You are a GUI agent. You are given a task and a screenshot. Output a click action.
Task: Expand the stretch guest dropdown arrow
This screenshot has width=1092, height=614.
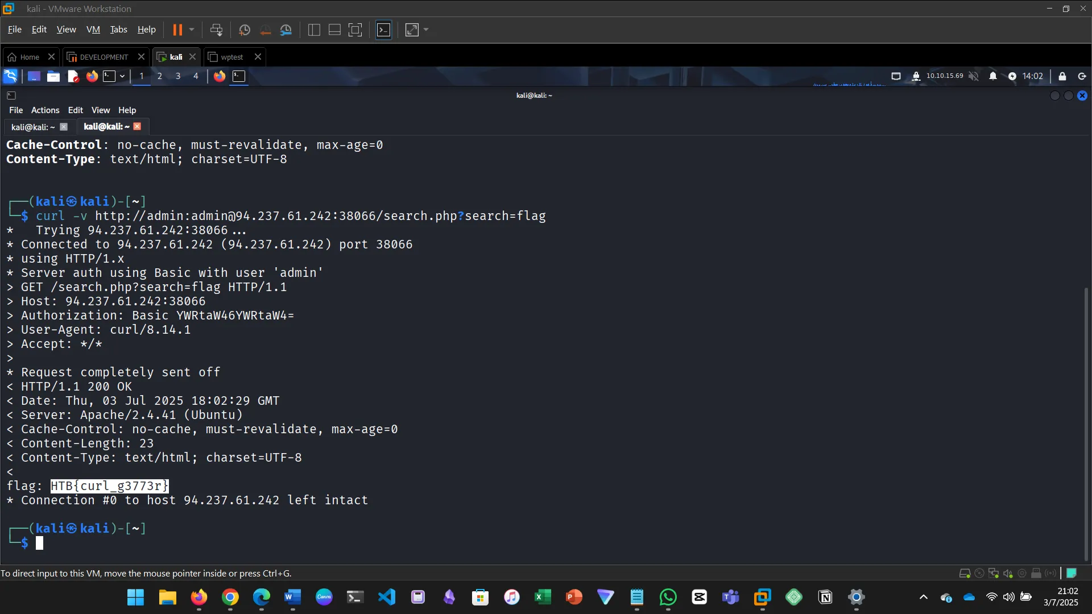[x=426, y=30]
